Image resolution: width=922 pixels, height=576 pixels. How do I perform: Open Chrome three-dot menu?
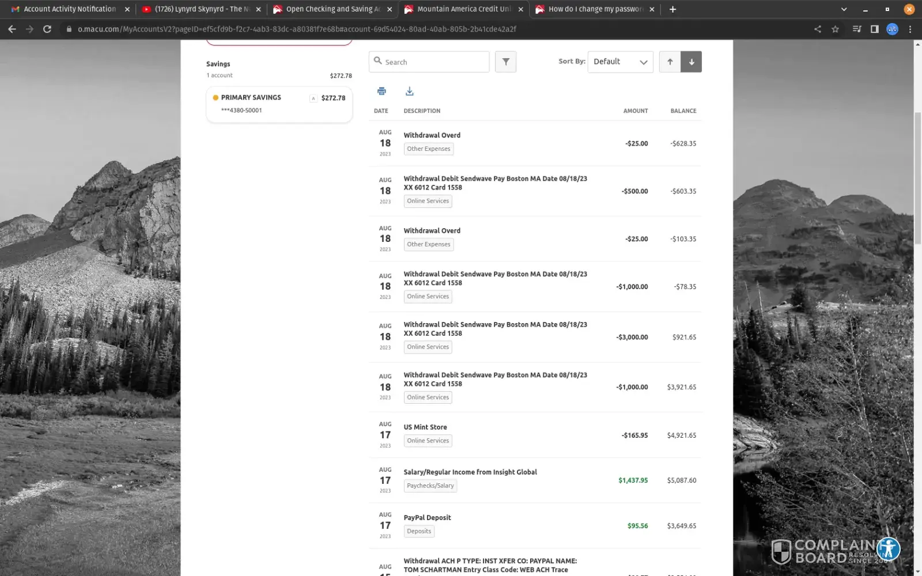[910, 29]
